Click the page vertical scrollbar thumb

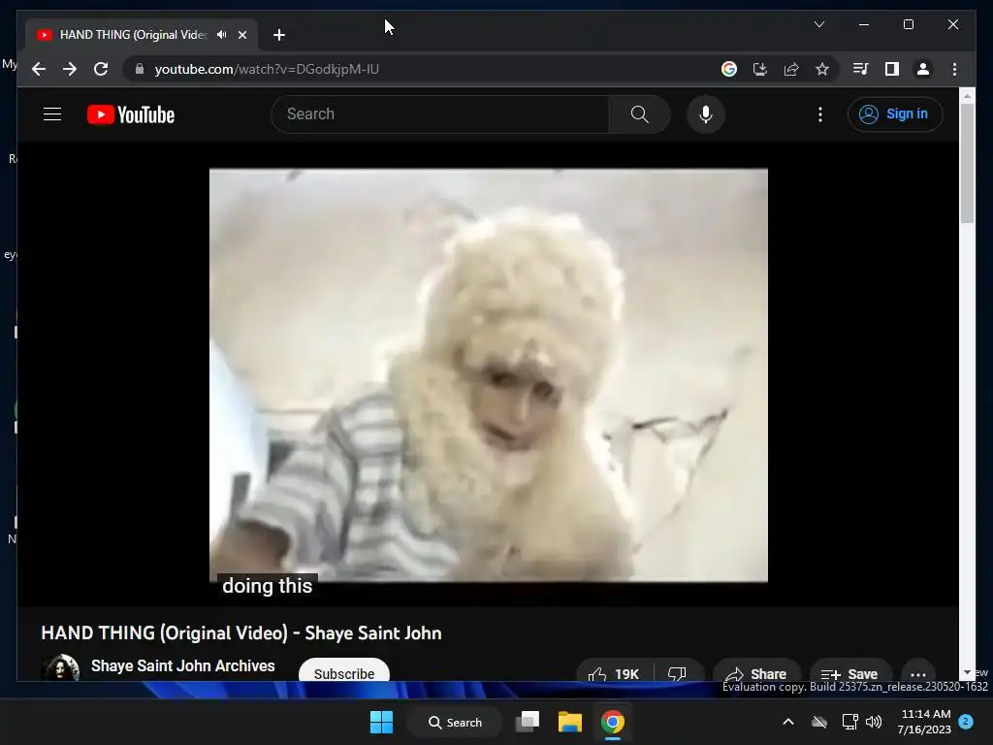(x=967, y=163)
